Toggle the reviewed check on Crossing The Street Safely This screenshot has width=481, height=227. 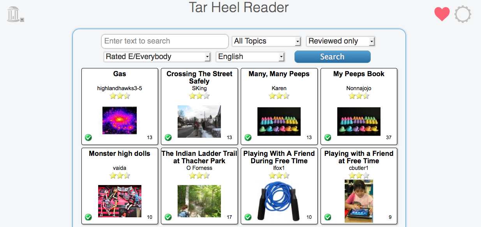pos(168,138)
